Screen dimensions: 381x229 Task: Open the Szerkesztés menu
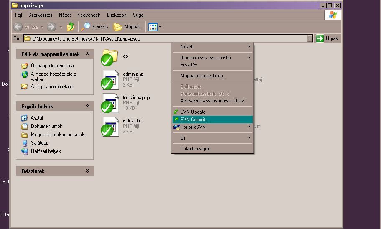click(x=41, y=15)
